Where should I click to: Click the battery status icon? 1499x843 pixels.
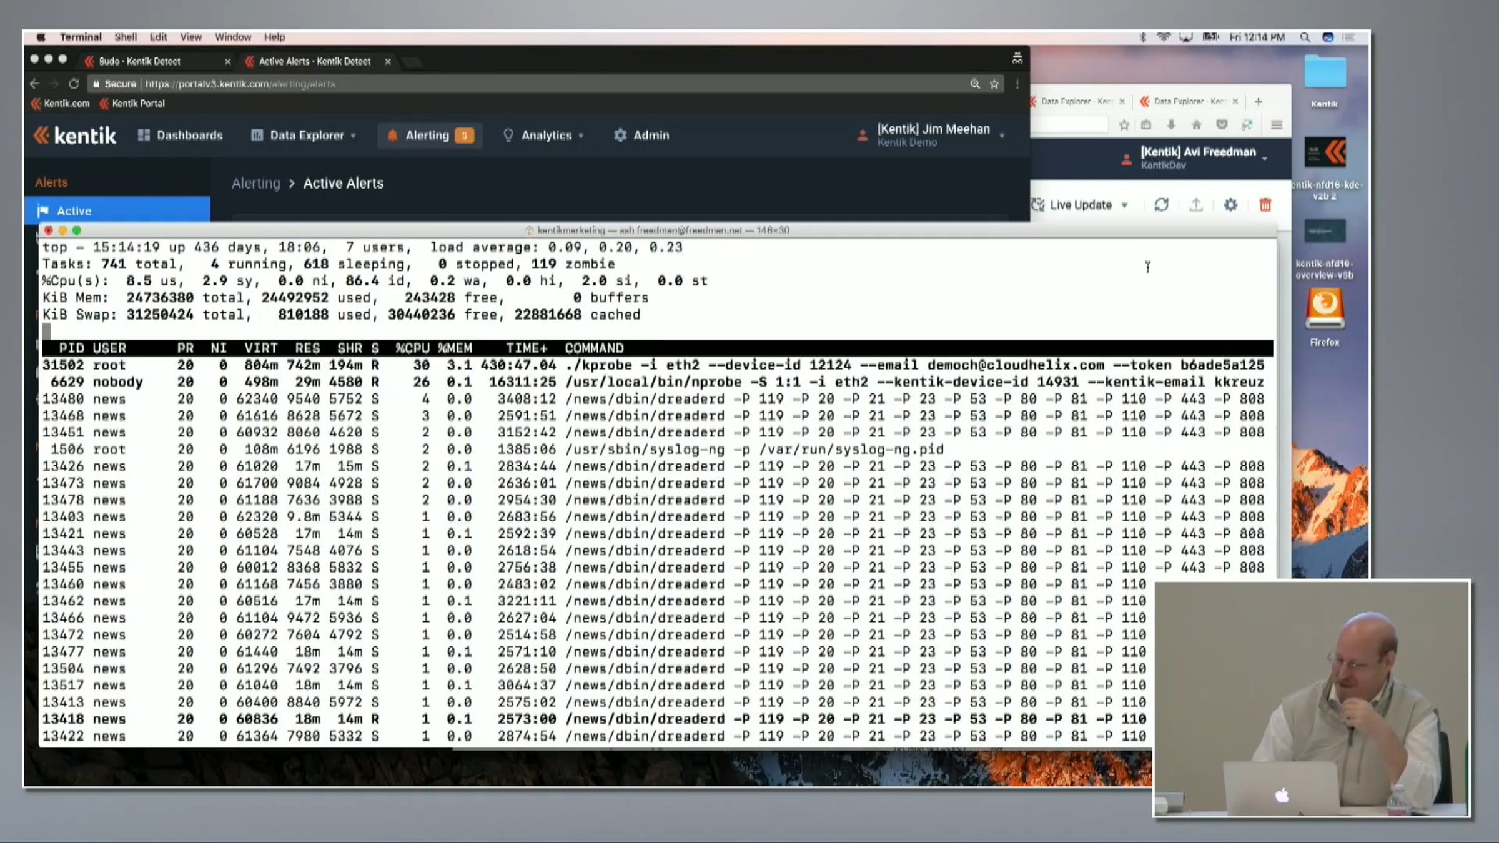coord(1211,37)
